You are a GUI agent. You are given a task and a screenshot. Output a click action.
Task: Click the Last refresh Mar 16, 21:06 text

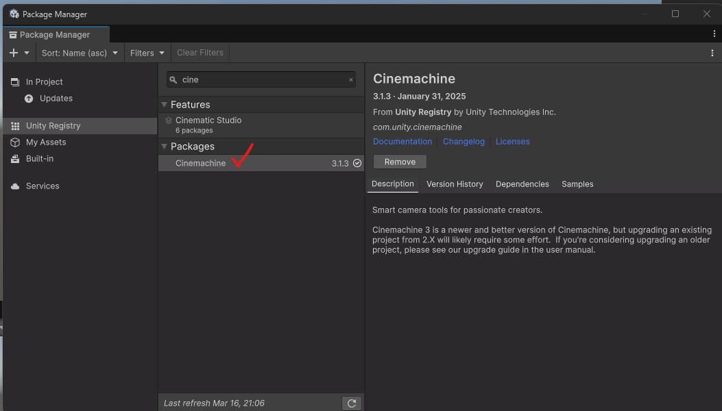(x=214, y=403)
